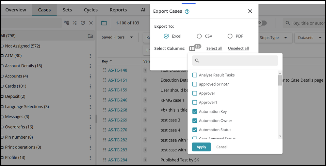326x166 pixels.
Task: Click the search icon in column search box
Action: tap(197, 61)
